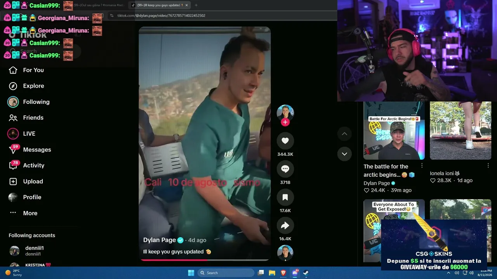497x279 pixels.
Task: Close the "Ill keep you guys updated" tab
Action: tap(187, 5)
